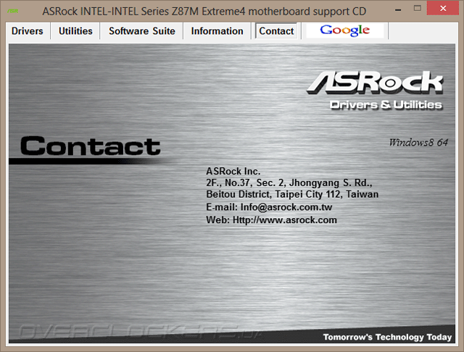The width and height of the screenshot is (464, 352).
Task: Click the Jhongyang S. Rd. address line
Action: tap(289, 183)
